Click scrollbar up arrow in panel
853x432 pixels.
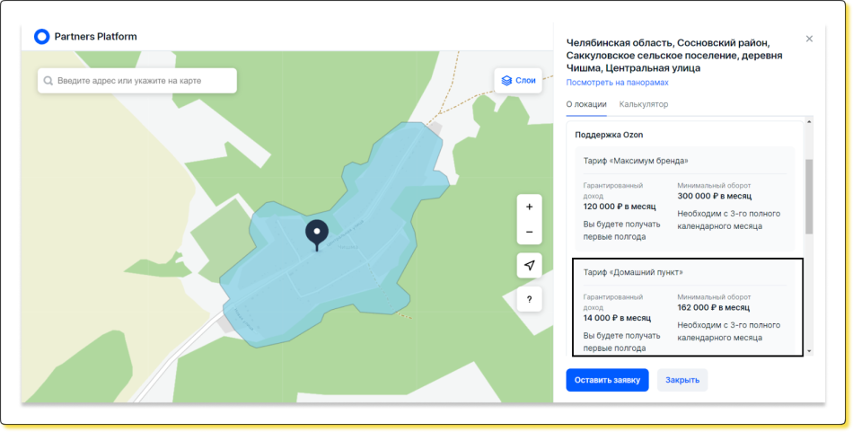coord(809,122)
